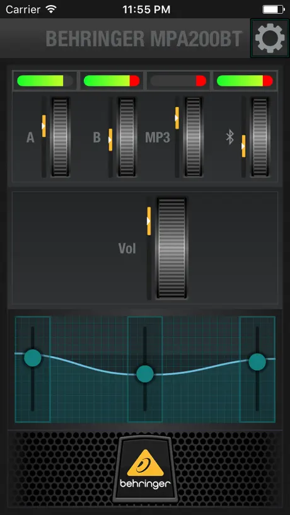Tap the Carrier status text
The height and width of the screenshot is (515, 290).
click(24, 9)
